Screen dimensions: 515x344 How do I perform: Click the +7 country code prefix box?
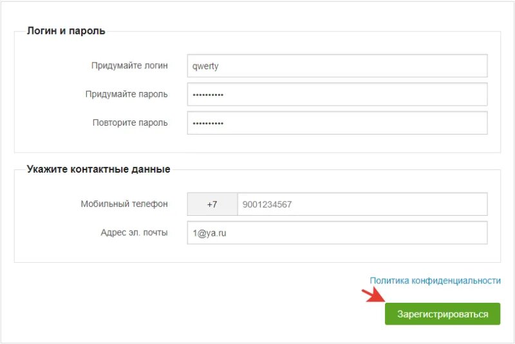(212, 204)
